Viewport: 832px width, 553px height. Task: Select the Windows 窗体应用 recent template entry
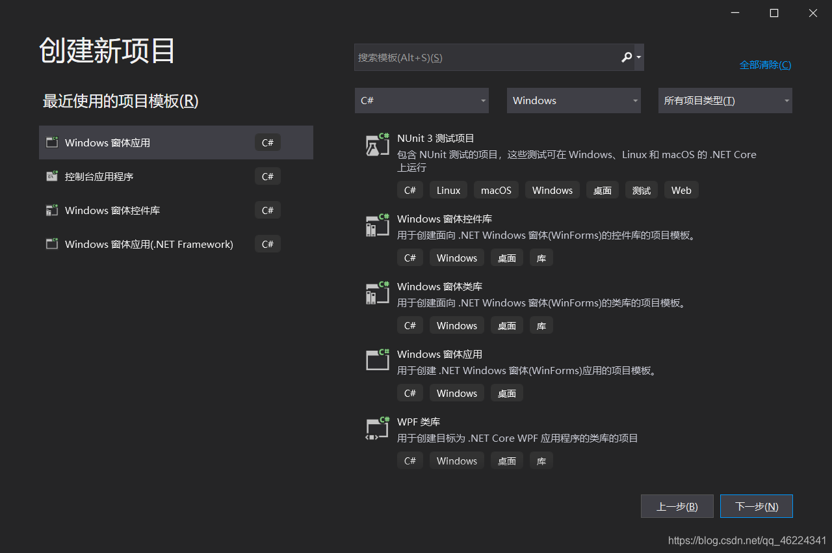tap(175, 142)
